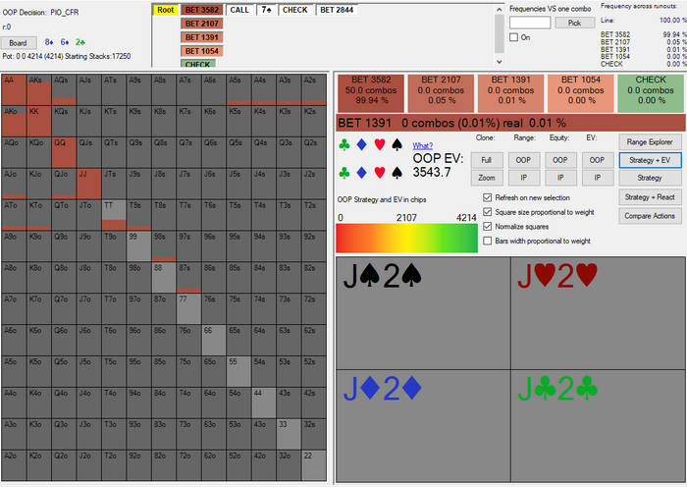Switch to Strategy view
The image size is (687, 487).
[x=650, y=178]
